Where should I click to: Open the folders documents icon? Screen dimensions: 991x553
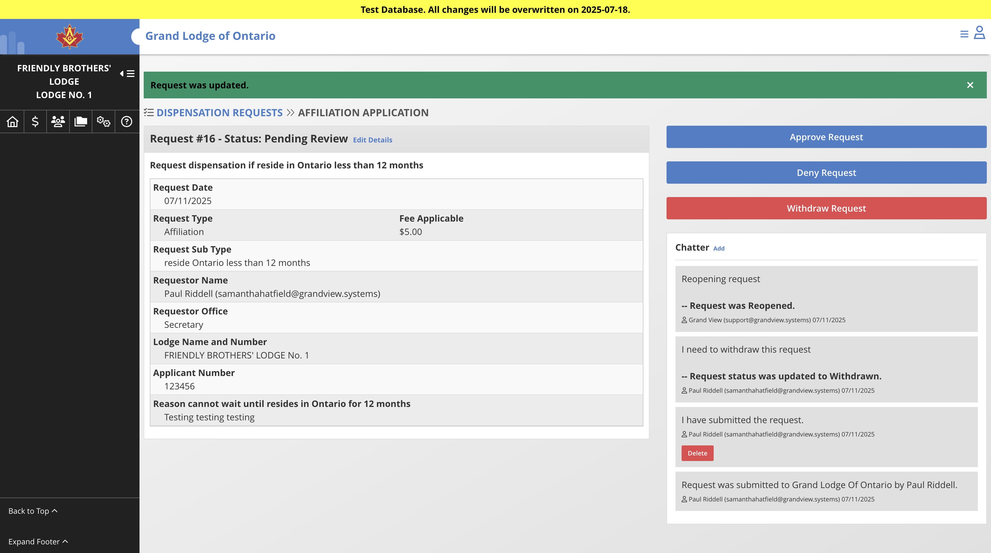click(x=80, y=122)
